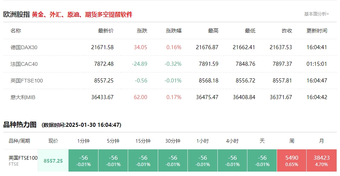The height and width of the screenshot is (176, 340).
Task: Click the DAX30 change value 34.05
Action: tap(140, 47)
